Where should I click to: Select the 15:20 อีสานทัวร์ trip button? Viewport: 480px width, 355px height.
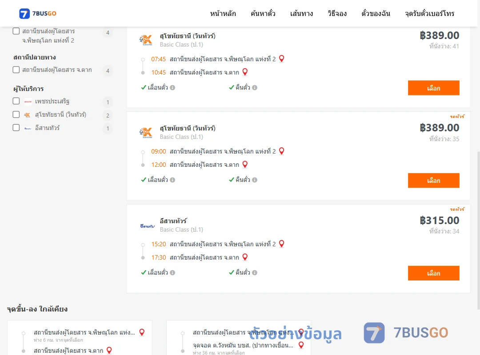(x=433, y=273)
